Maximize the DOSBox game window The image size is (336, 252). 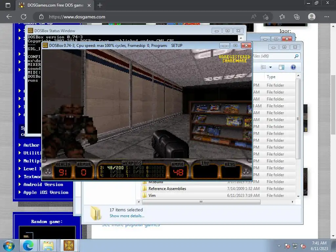coord(235,45)
